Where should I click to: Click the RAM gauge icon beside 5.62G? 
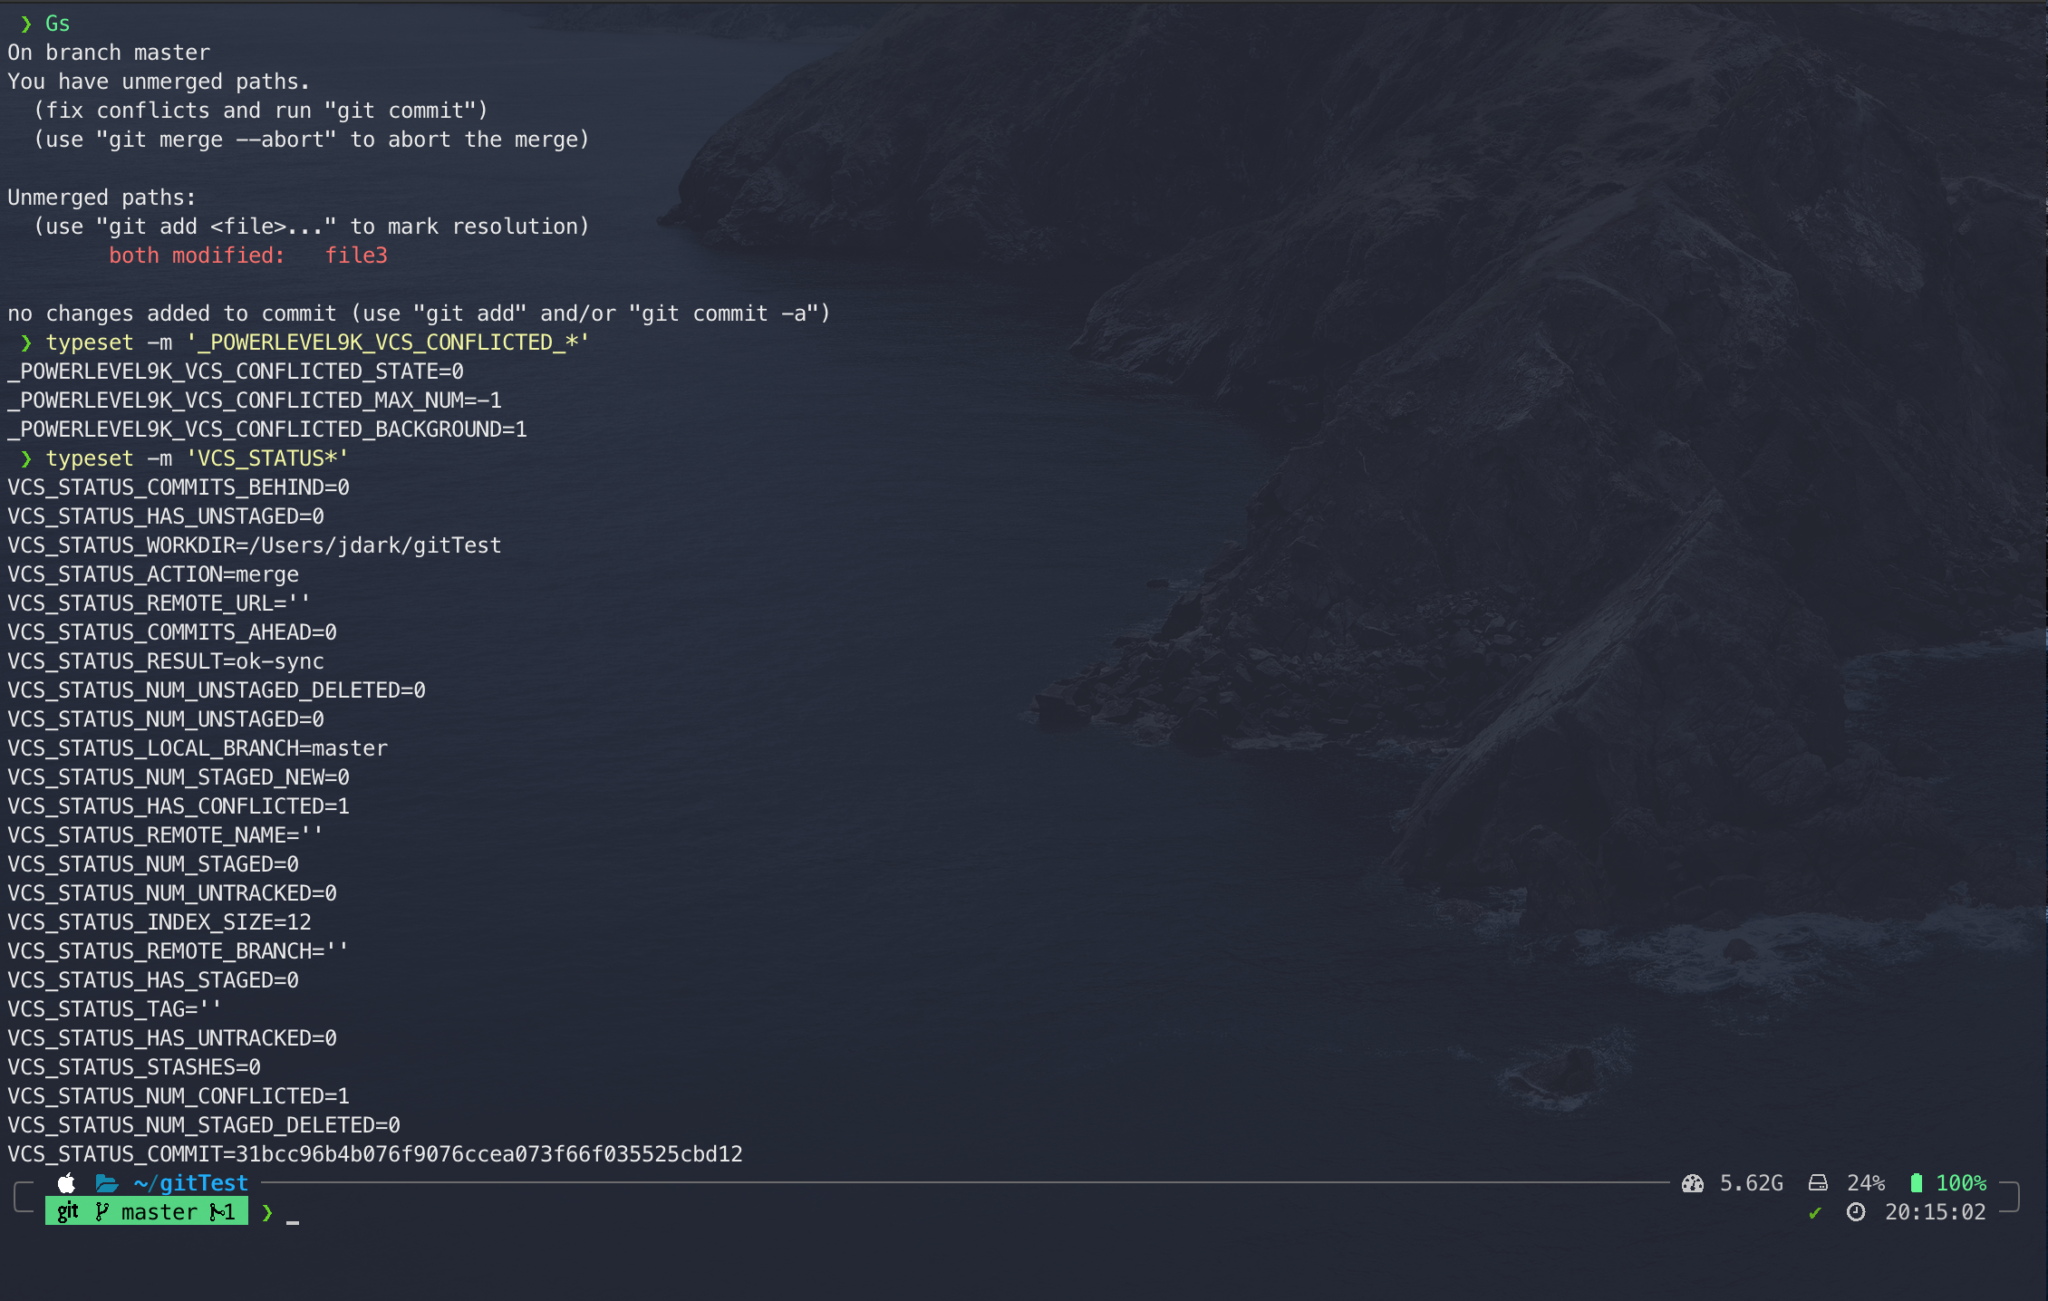[x=1692, y=1182]
